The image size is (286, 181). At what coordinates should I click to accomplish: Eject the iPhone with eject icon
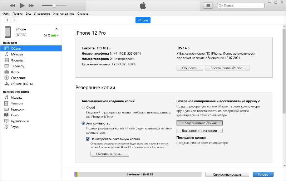(56, 29)
